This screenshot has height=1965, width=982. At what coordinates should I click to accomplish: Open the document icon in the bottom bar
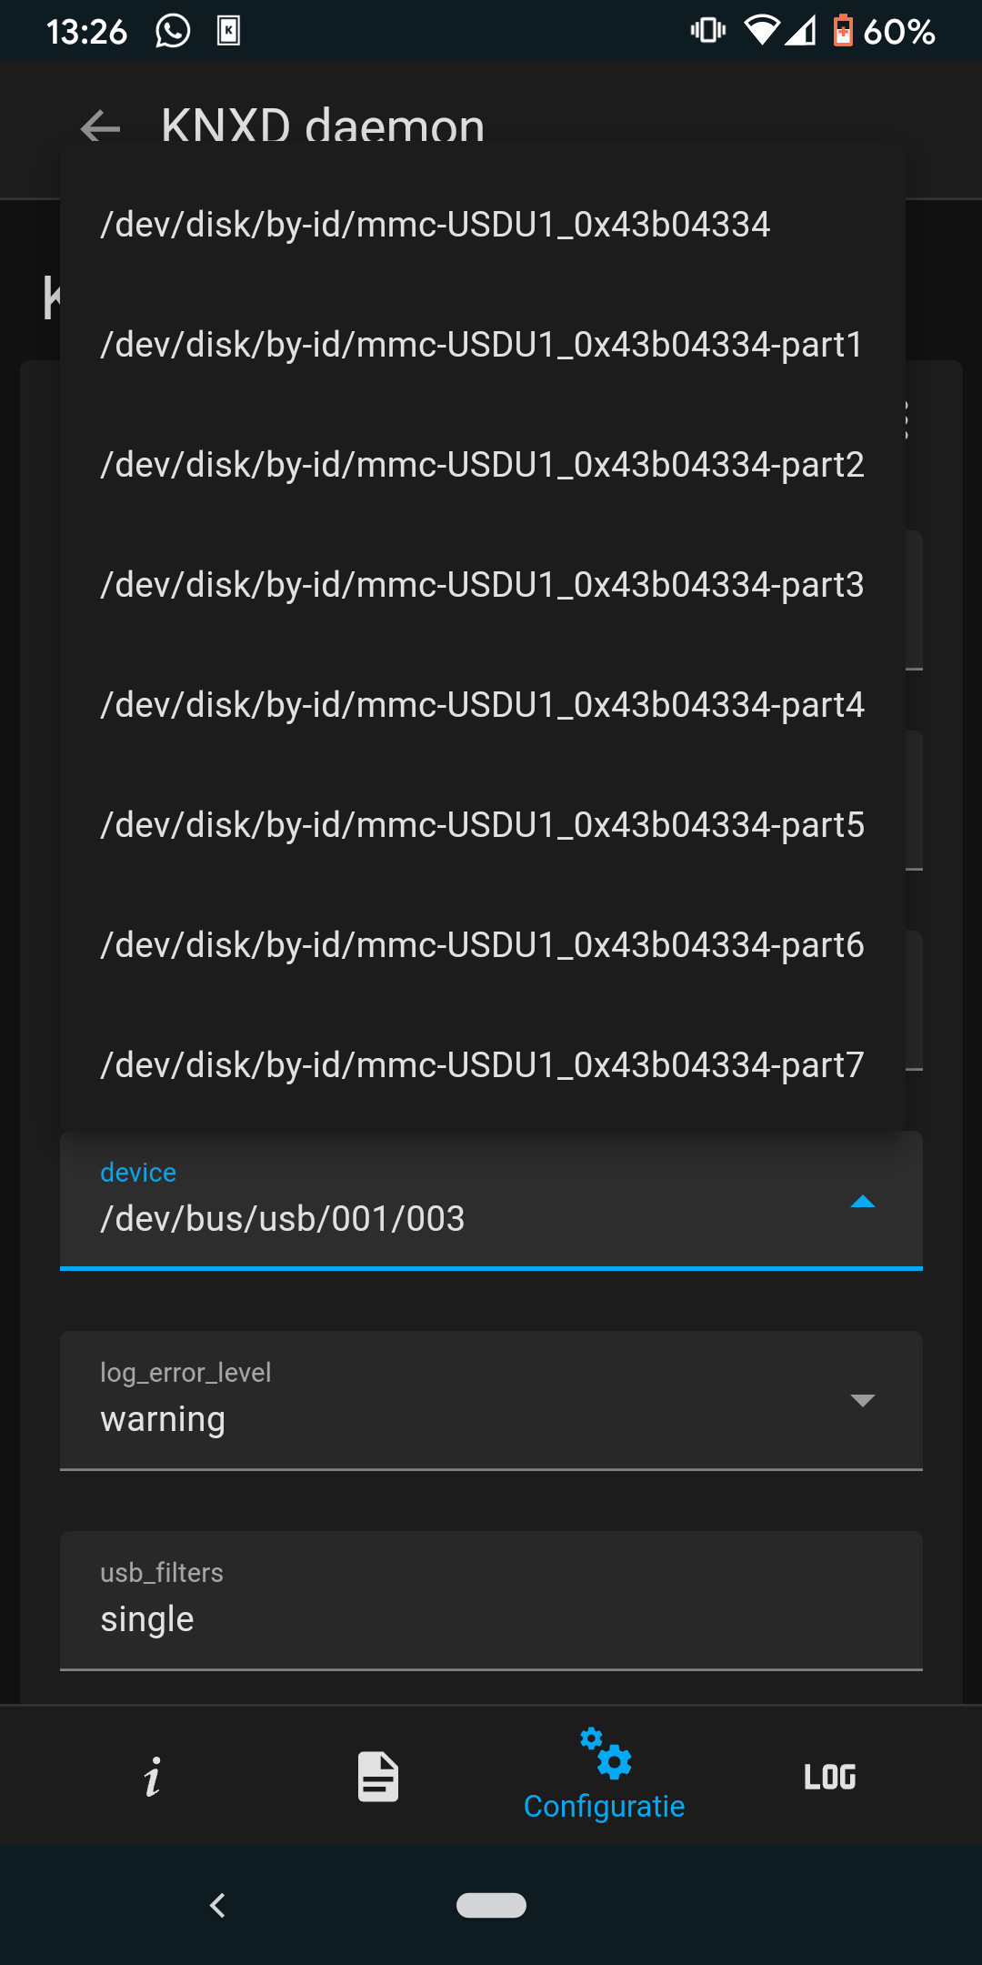coord(376,1776)
